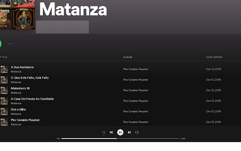This screenshot has height=151, width=241.
Task: Click total duration 2:45 label
Action: tap(183, 139)
